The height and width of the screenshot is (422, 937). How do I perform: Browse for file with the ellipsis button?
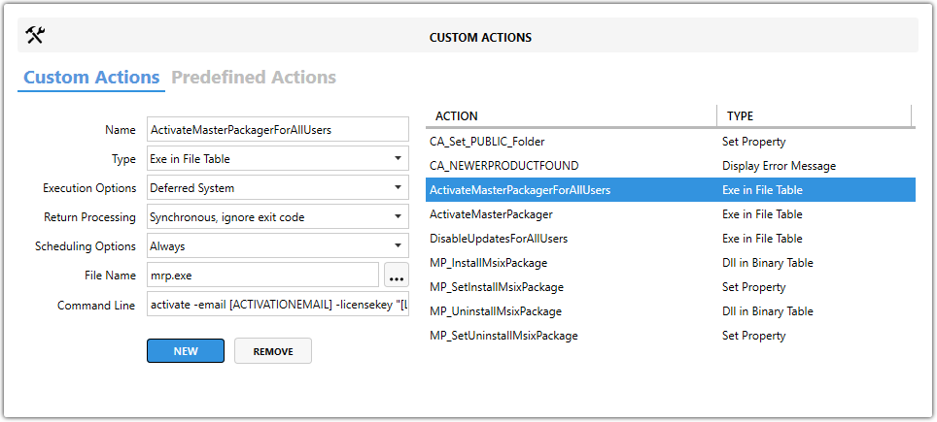(397, 276)
